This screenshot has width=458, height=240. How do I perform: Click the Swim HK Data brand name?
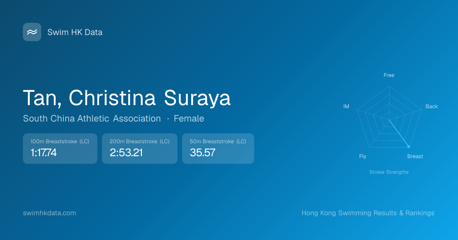pyautogui.click(x=75, y=32)
